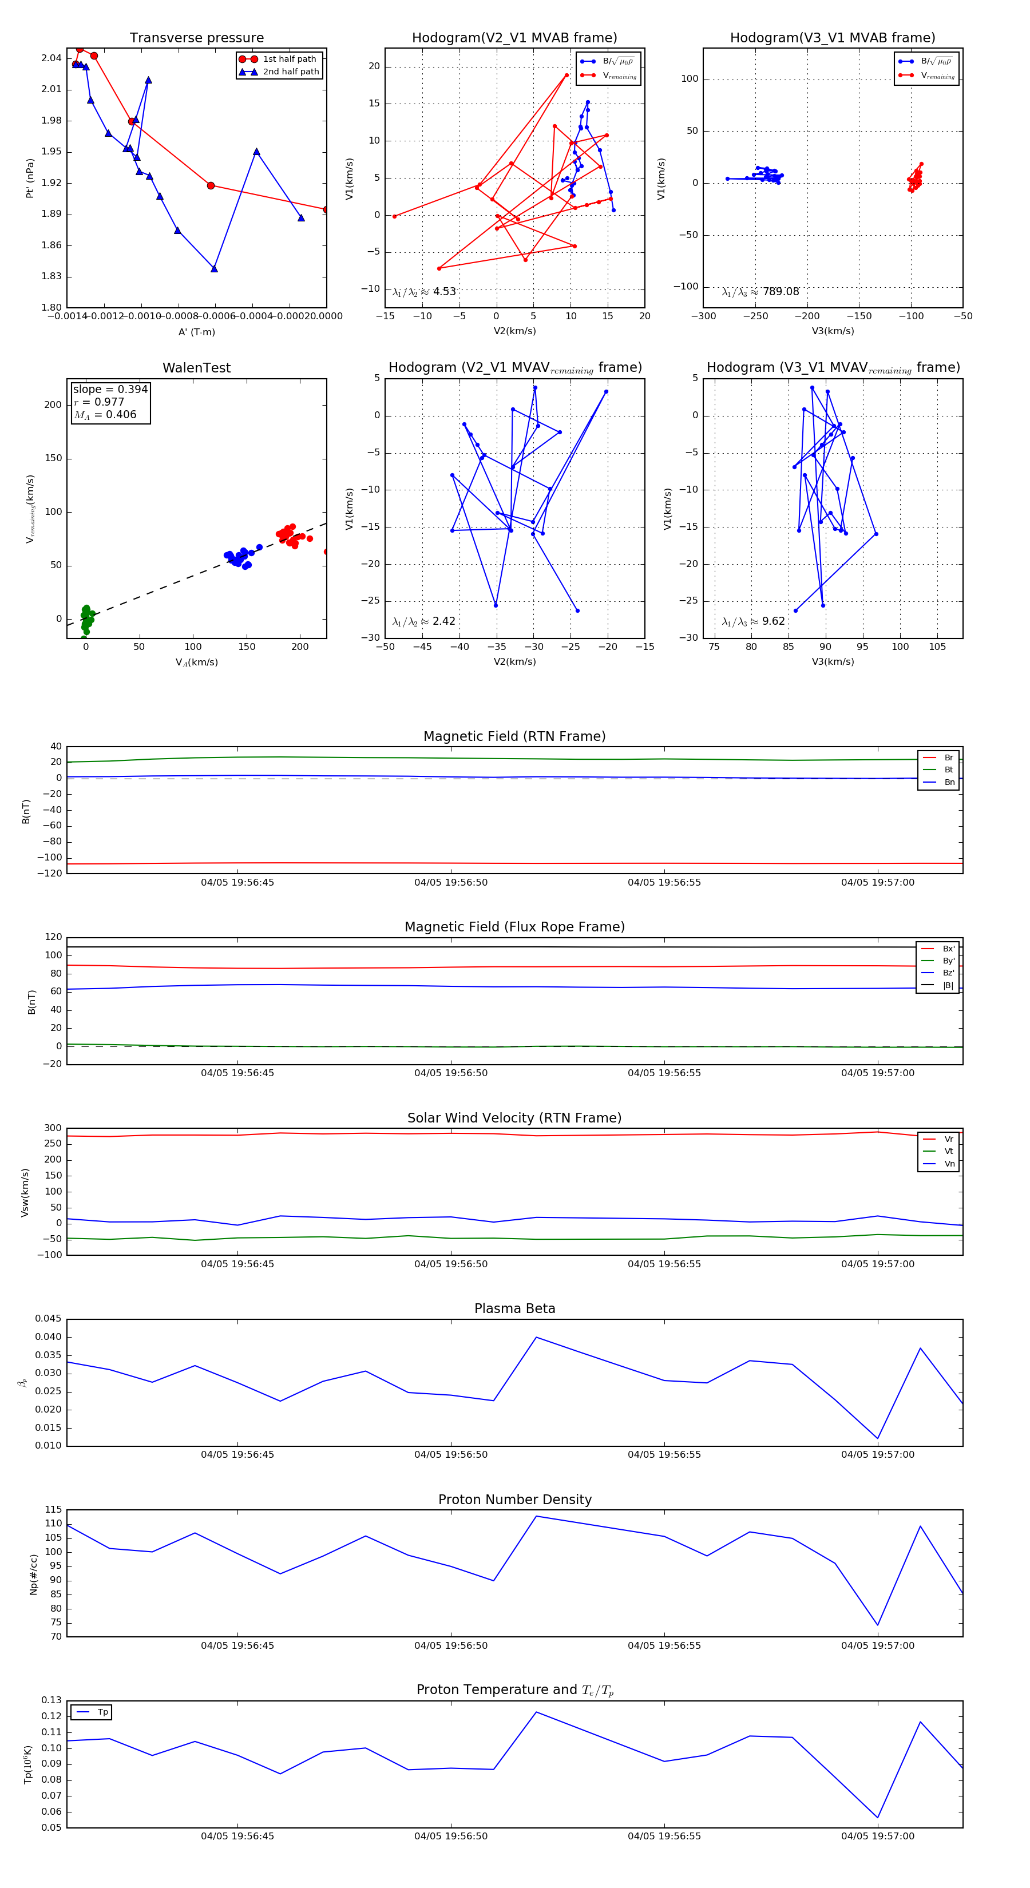Viewport: 1030px width, 1888px height.
Task: Select the "Br" legend entry
Action: point(938,758)
